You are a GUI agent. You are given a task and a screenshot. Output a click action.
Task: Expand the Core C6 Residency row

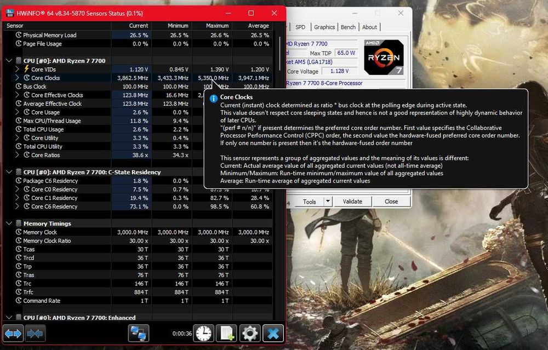pyautogui.click(x=17, y=206)
